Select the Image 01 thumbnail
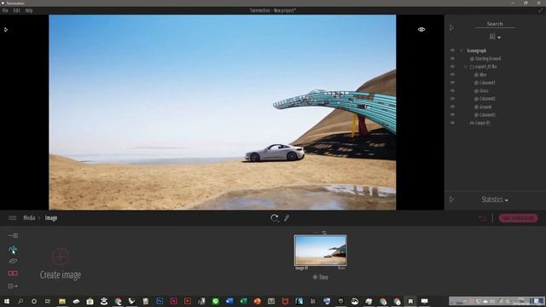The width and height of the screenshot is (546, 307). (321, 250)
